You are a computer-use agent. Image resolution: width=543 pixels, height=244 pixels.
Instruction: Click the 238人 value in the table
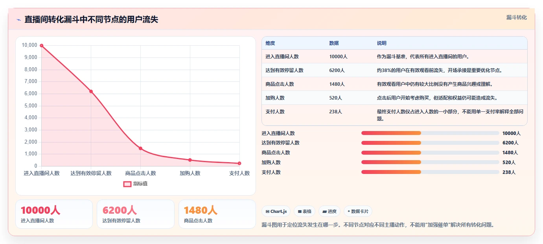click(x=335, y=112)
